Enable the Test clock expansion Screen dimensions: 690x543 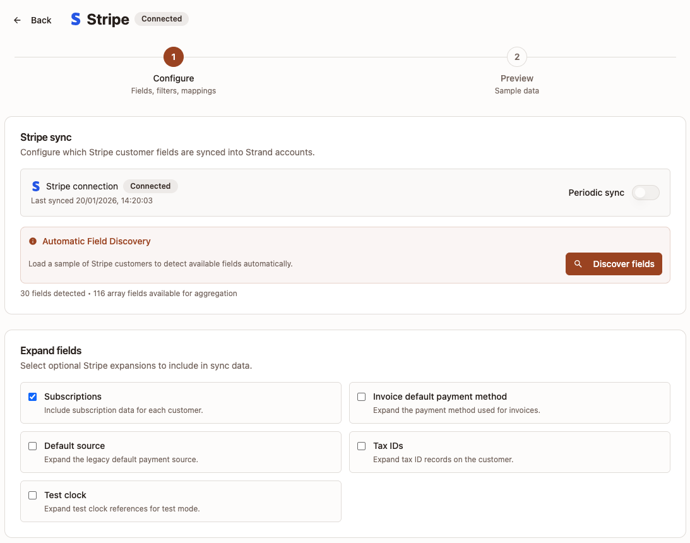32,495
